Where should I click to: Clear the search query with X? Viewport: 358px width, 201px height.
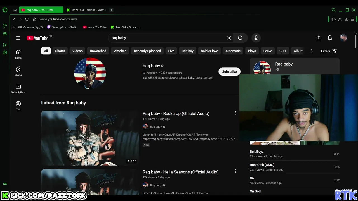coord(229,38)
